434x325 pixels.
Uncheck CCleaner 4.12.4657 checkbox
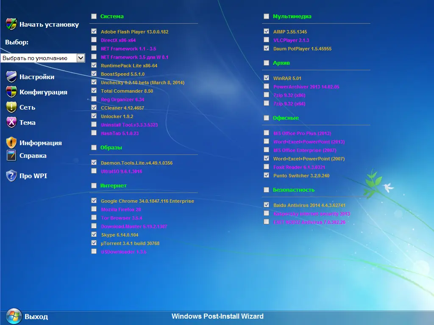tap(94, 107)
